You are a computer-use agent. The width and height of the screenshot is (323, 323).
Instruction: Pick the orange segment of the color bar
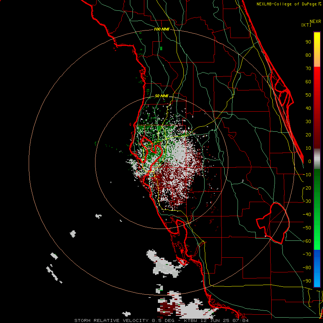click(x=317, y=61)
